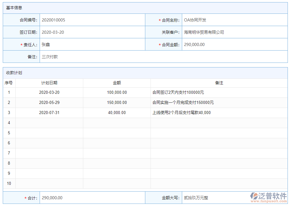Image resolution: width=290 pixels, height=206 pixels.
Task: Open the www.fanpusoft.com watermark link
Action: (x=269, y=201)
